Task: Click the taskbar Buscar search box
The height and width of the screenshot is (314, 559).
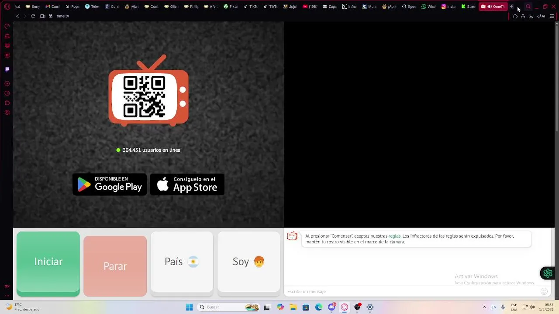Action: pyautogui.click(x=229, y=307)
